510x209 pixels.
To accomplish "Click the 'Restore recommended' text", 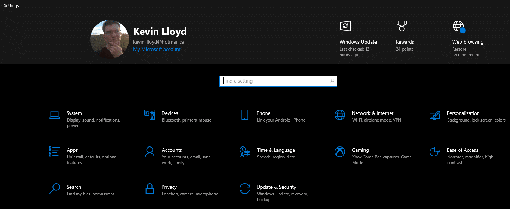I will (x=466, y=52).
